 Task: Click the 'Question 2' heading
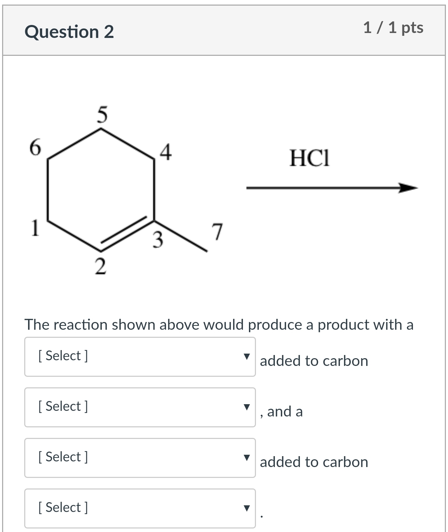[x=69, y=32]
